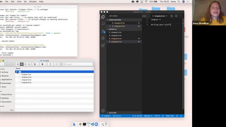The image size is (226, 127).
Task: Open the Search view in VS Code activity bar
Action: click(x=103, y=24)
